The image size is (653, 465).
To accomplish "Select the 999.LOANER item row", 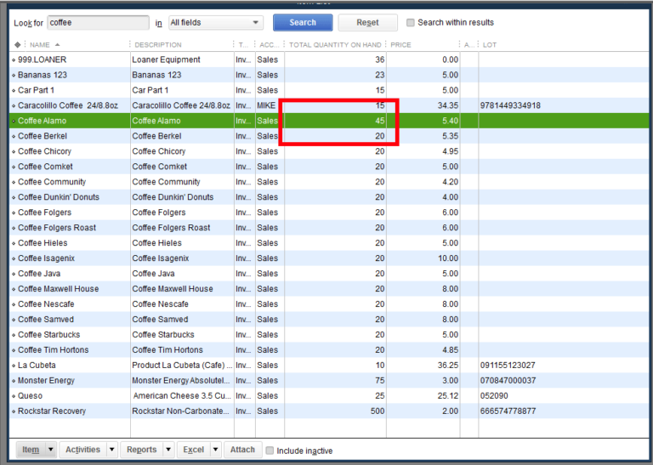I will [x=329, y=60].
